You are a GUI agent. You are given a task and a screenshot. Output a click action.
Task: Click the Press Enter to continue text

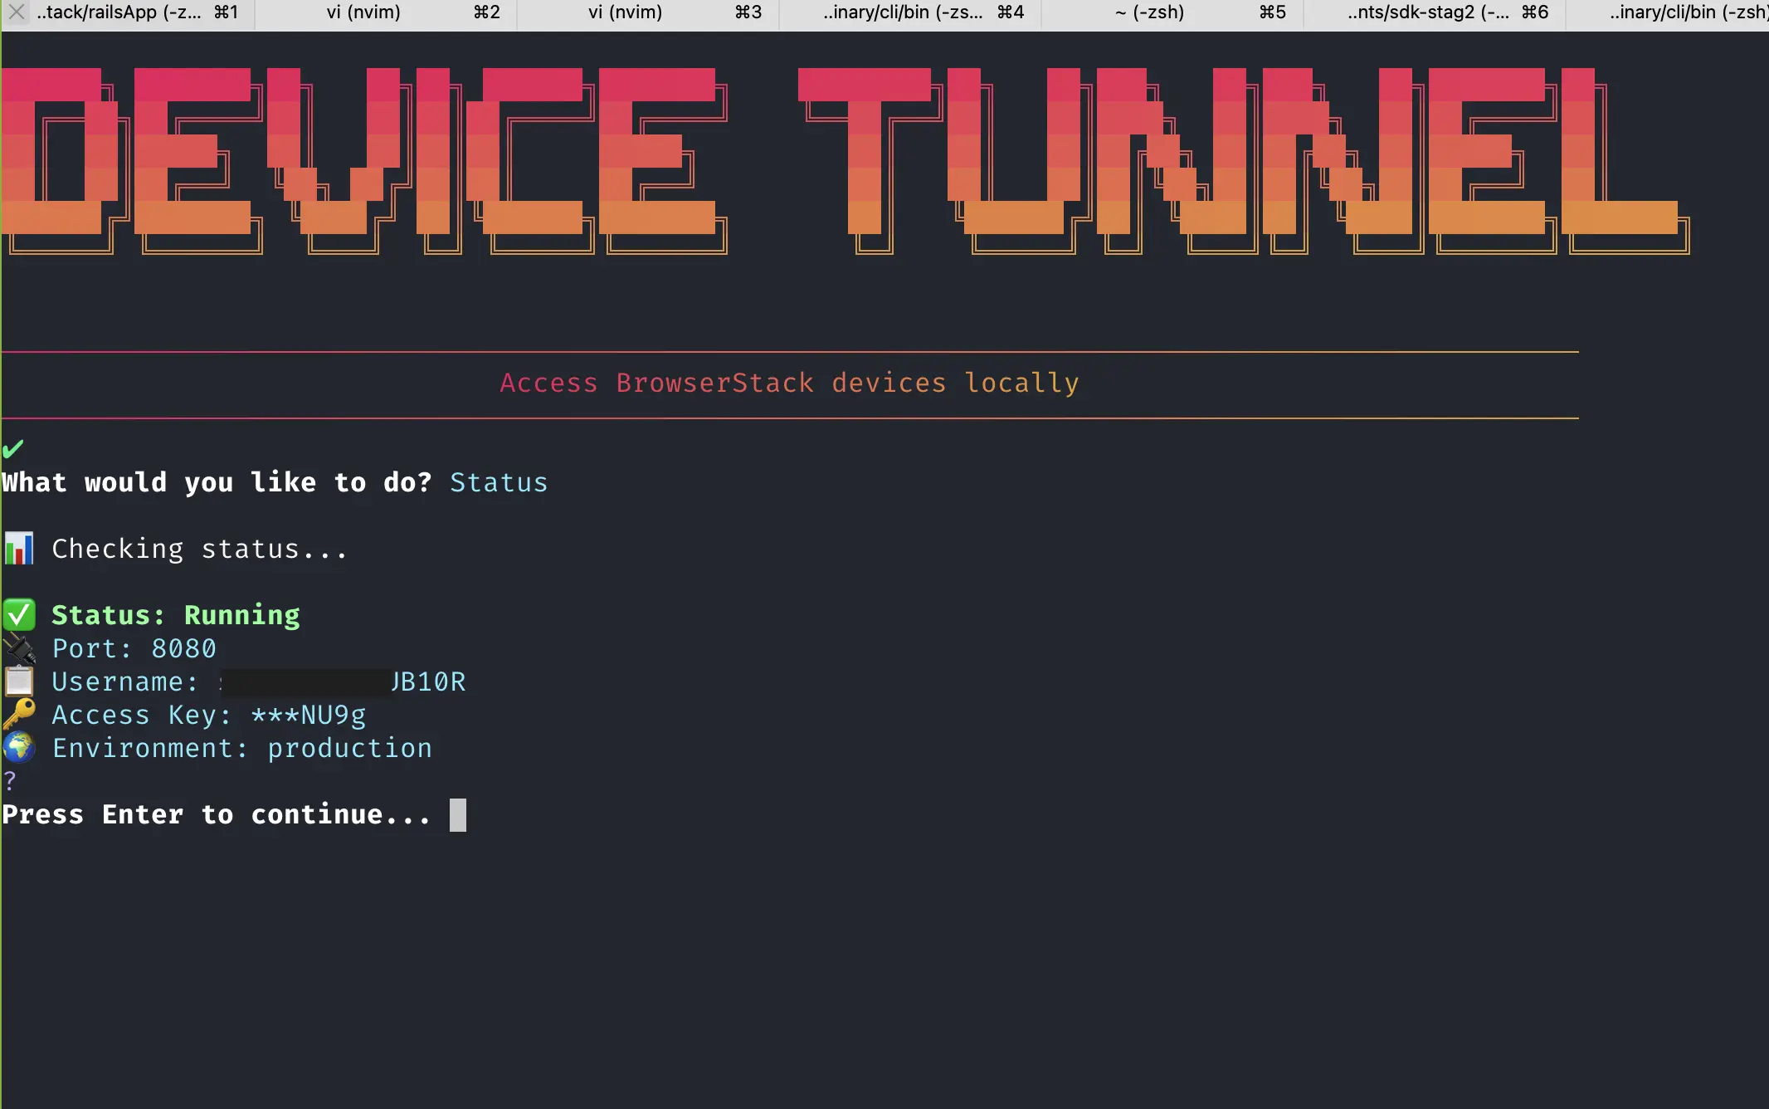216,814
